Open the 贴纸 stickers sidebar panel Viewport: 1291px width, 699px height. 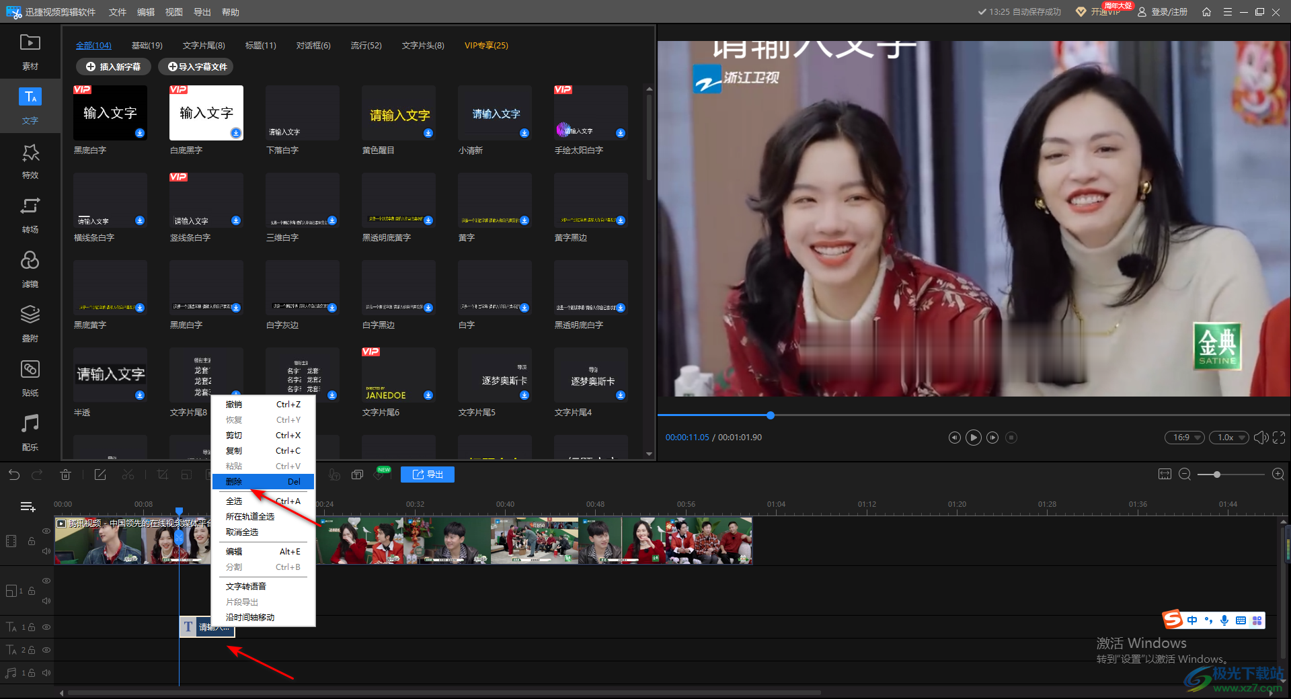30,378
